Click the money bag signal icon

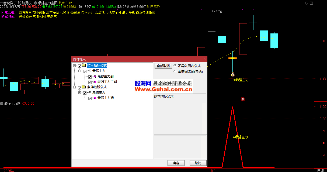pos(232,74)
